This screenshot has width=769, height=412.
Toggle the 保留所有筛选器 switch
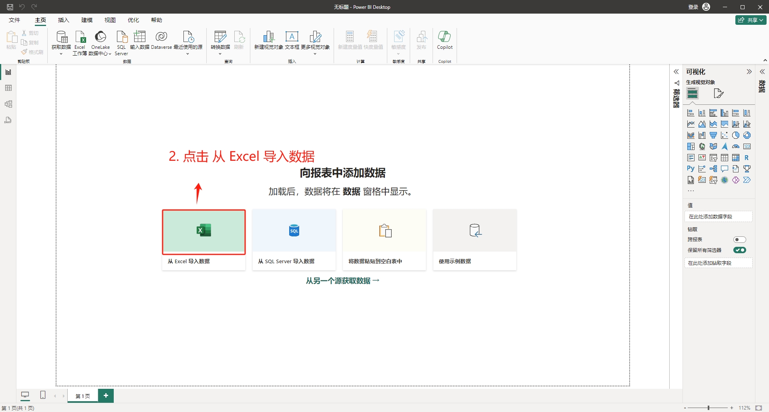click(740, 250)
